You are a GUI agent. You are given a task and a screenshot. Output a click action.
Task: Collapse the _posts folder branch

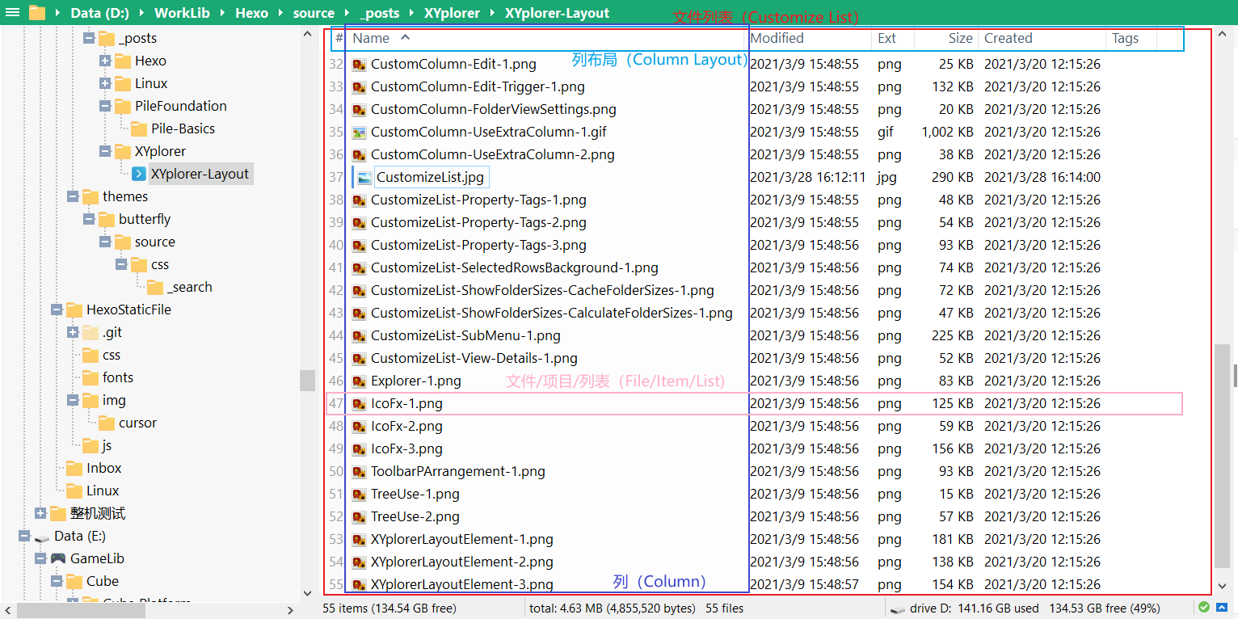[87, 38]
